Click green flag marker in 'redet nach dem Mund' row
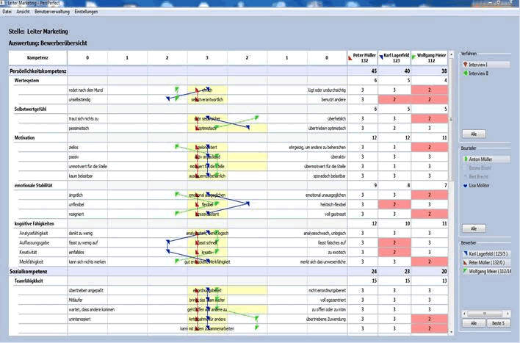This screenshot has height=343, width=520. [177, 89]
